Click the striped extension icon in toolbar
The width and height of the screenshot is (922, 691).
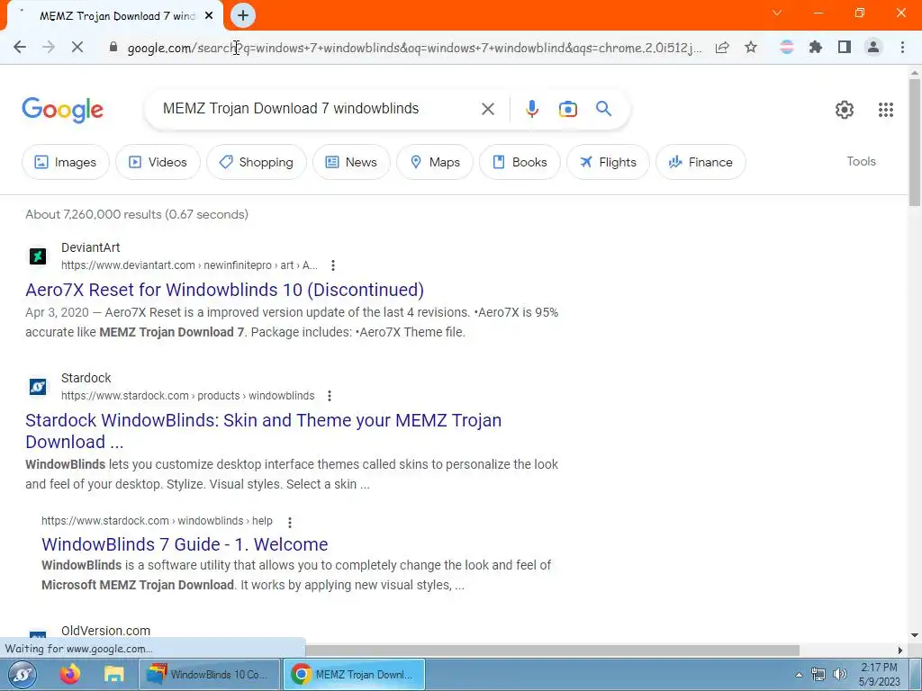point(786,47)
